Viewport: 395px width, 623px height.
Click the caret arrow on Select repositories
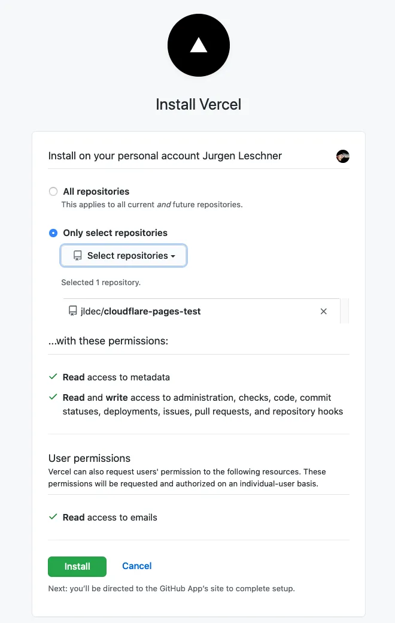tap(172, 256)
